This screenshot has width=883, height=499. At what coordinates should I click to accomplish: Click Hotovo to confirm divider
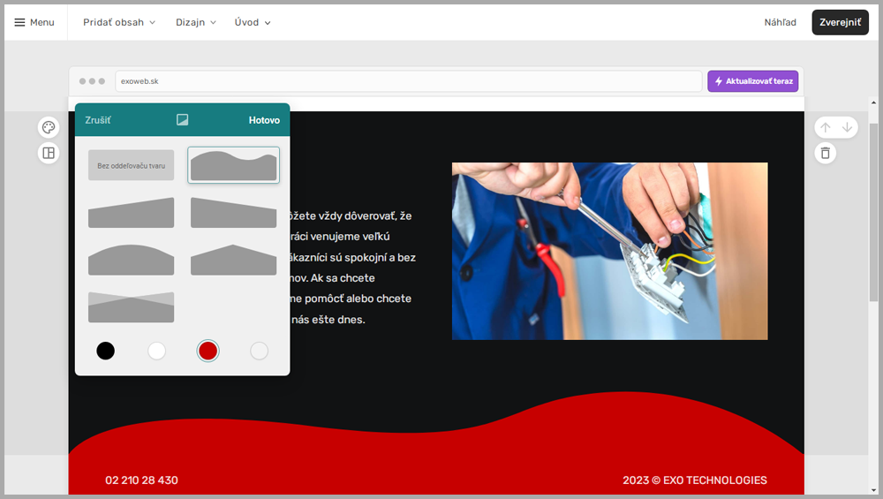[x=264, y=120]
